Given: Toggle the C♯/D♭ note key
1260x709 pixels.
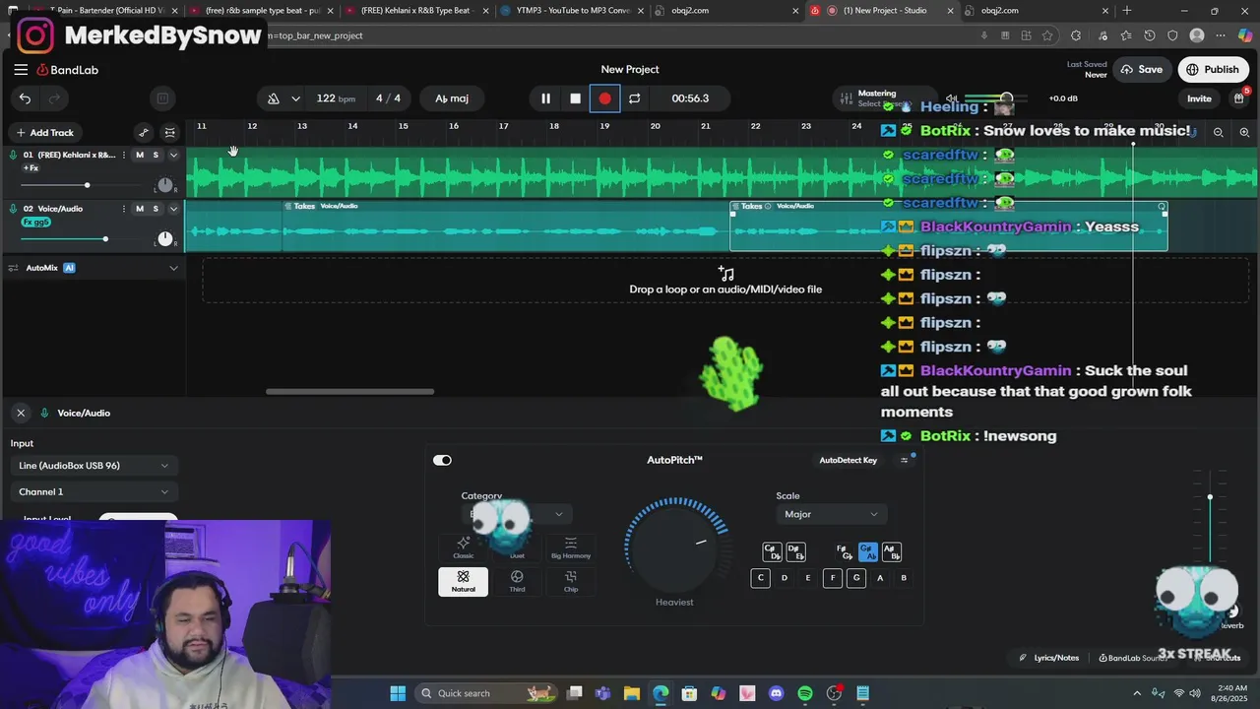Looking at the screenshot, I should pyautogui.click(x=771, y=552).
